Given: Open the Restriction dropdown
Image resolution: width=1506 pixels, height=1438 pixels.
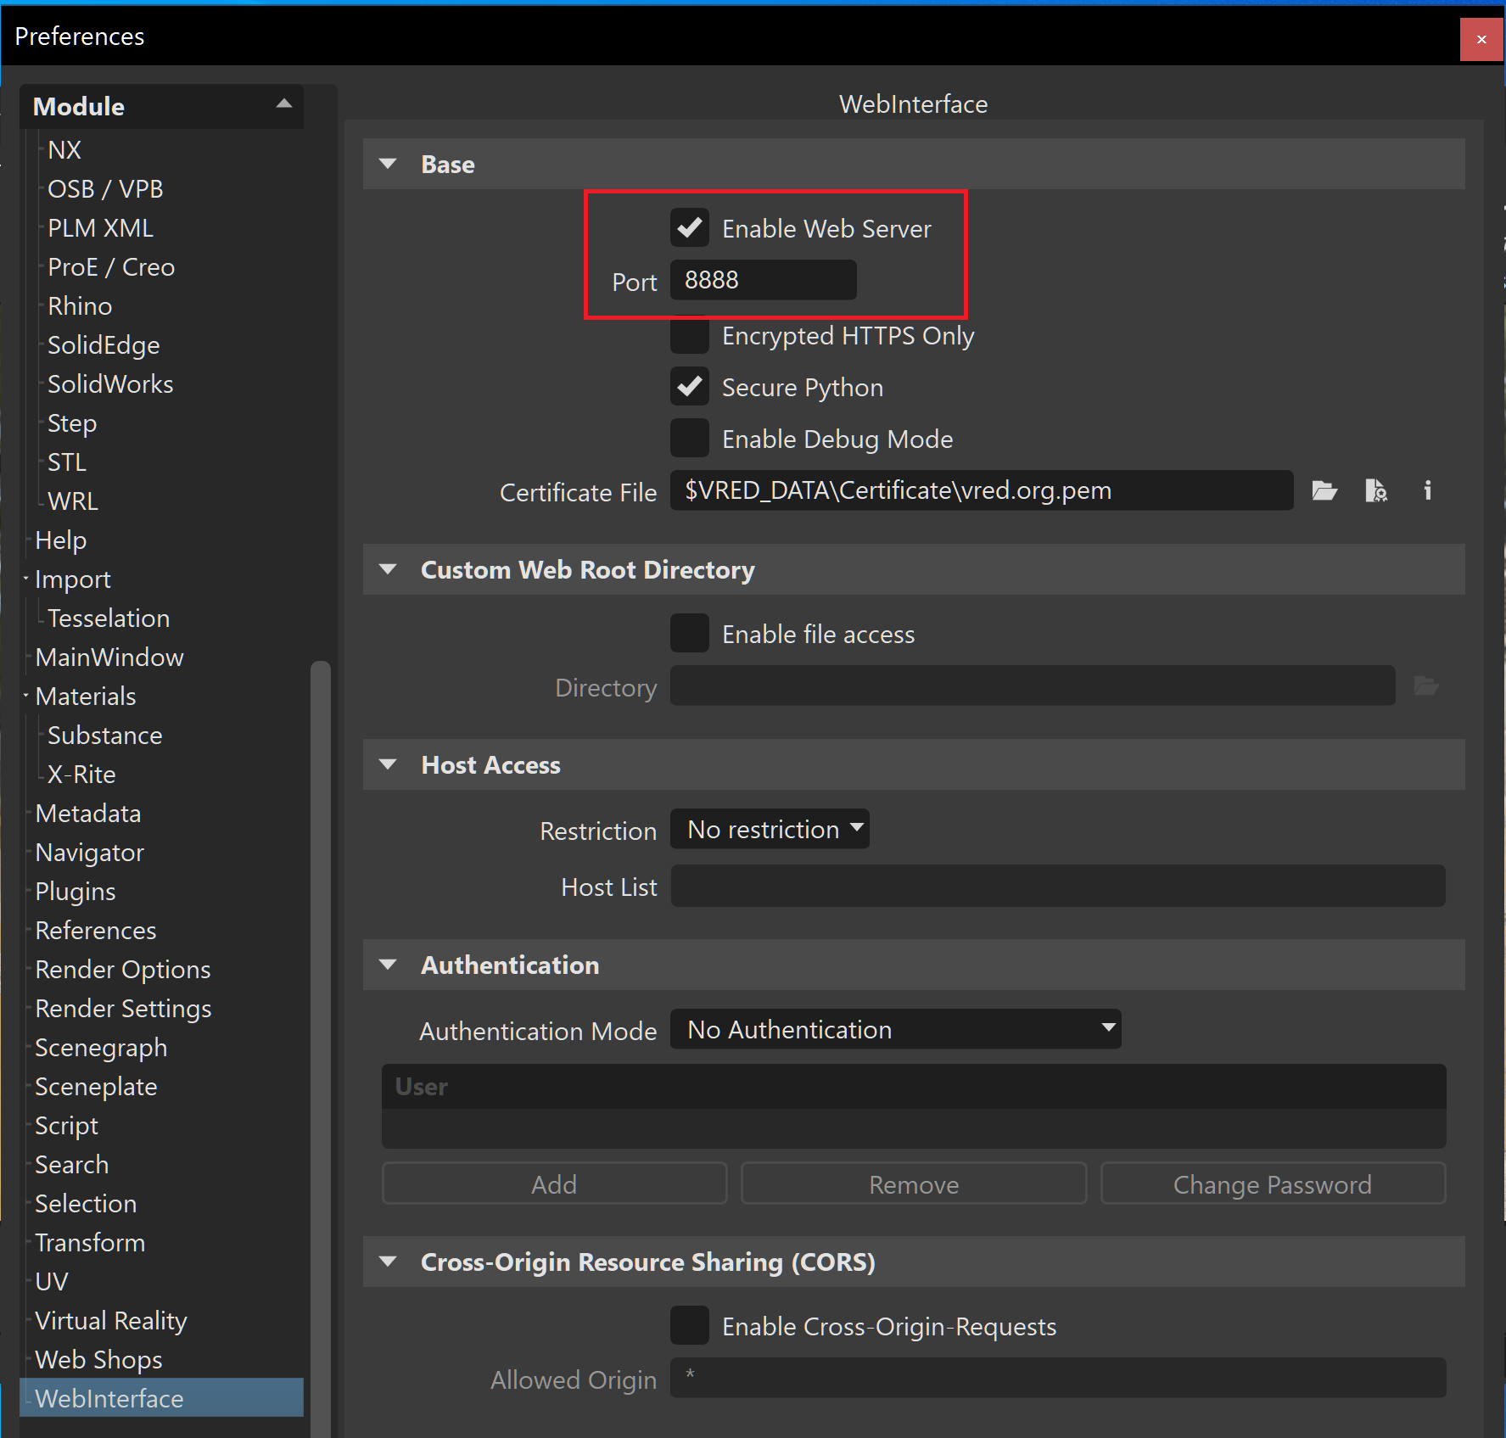Looking at the screenshot, I should click(x=769, y=829).
